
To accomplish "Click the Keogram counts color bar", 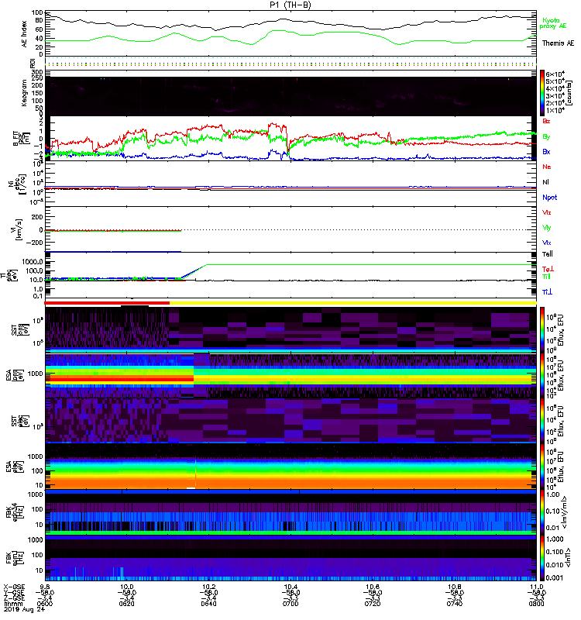I will click(542, 93).
